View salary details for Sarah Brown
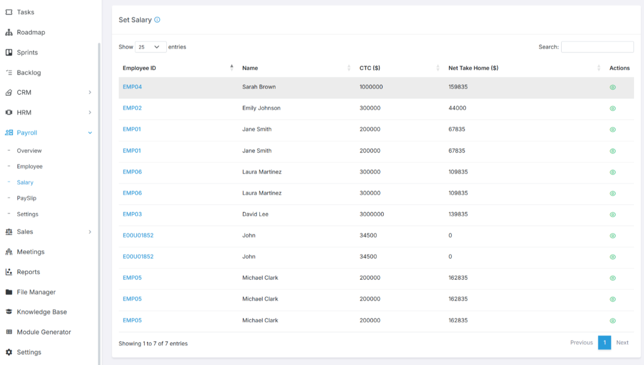Screen dimensions: 644x365 [x=612, y=87]
